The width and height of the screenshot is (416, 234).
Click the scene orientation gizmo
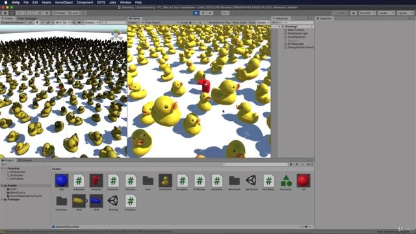tap(116, 35)
